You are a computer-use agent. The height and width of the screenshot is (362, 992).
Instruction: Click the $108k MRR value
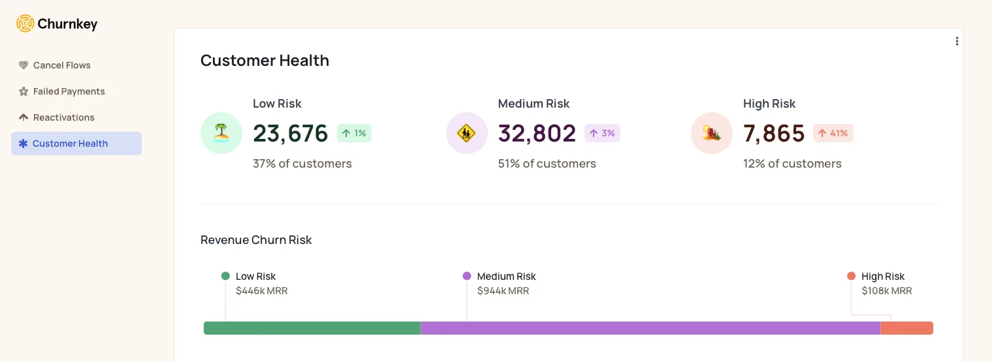click(x=887, y=291)
